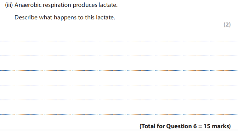Click the solid rule below the total
238x136 pixels.
click(119, 130)
